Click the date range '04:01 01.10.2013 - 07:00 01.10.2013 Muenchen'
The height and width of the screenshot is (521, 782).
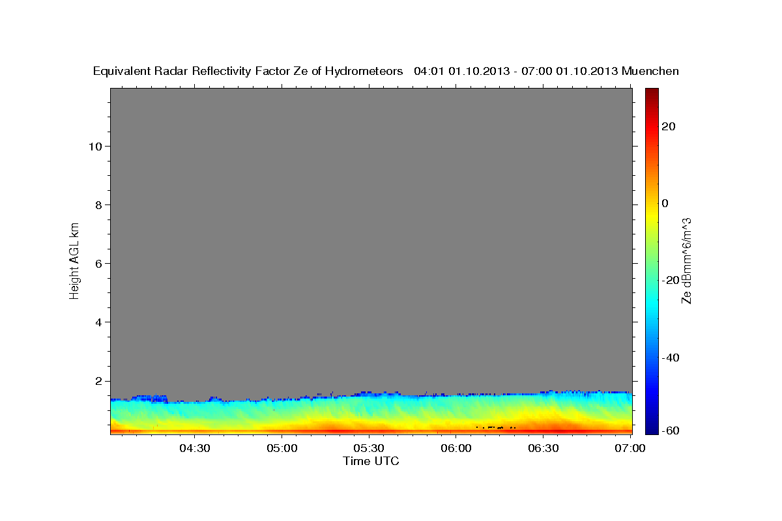coord(547,71)
